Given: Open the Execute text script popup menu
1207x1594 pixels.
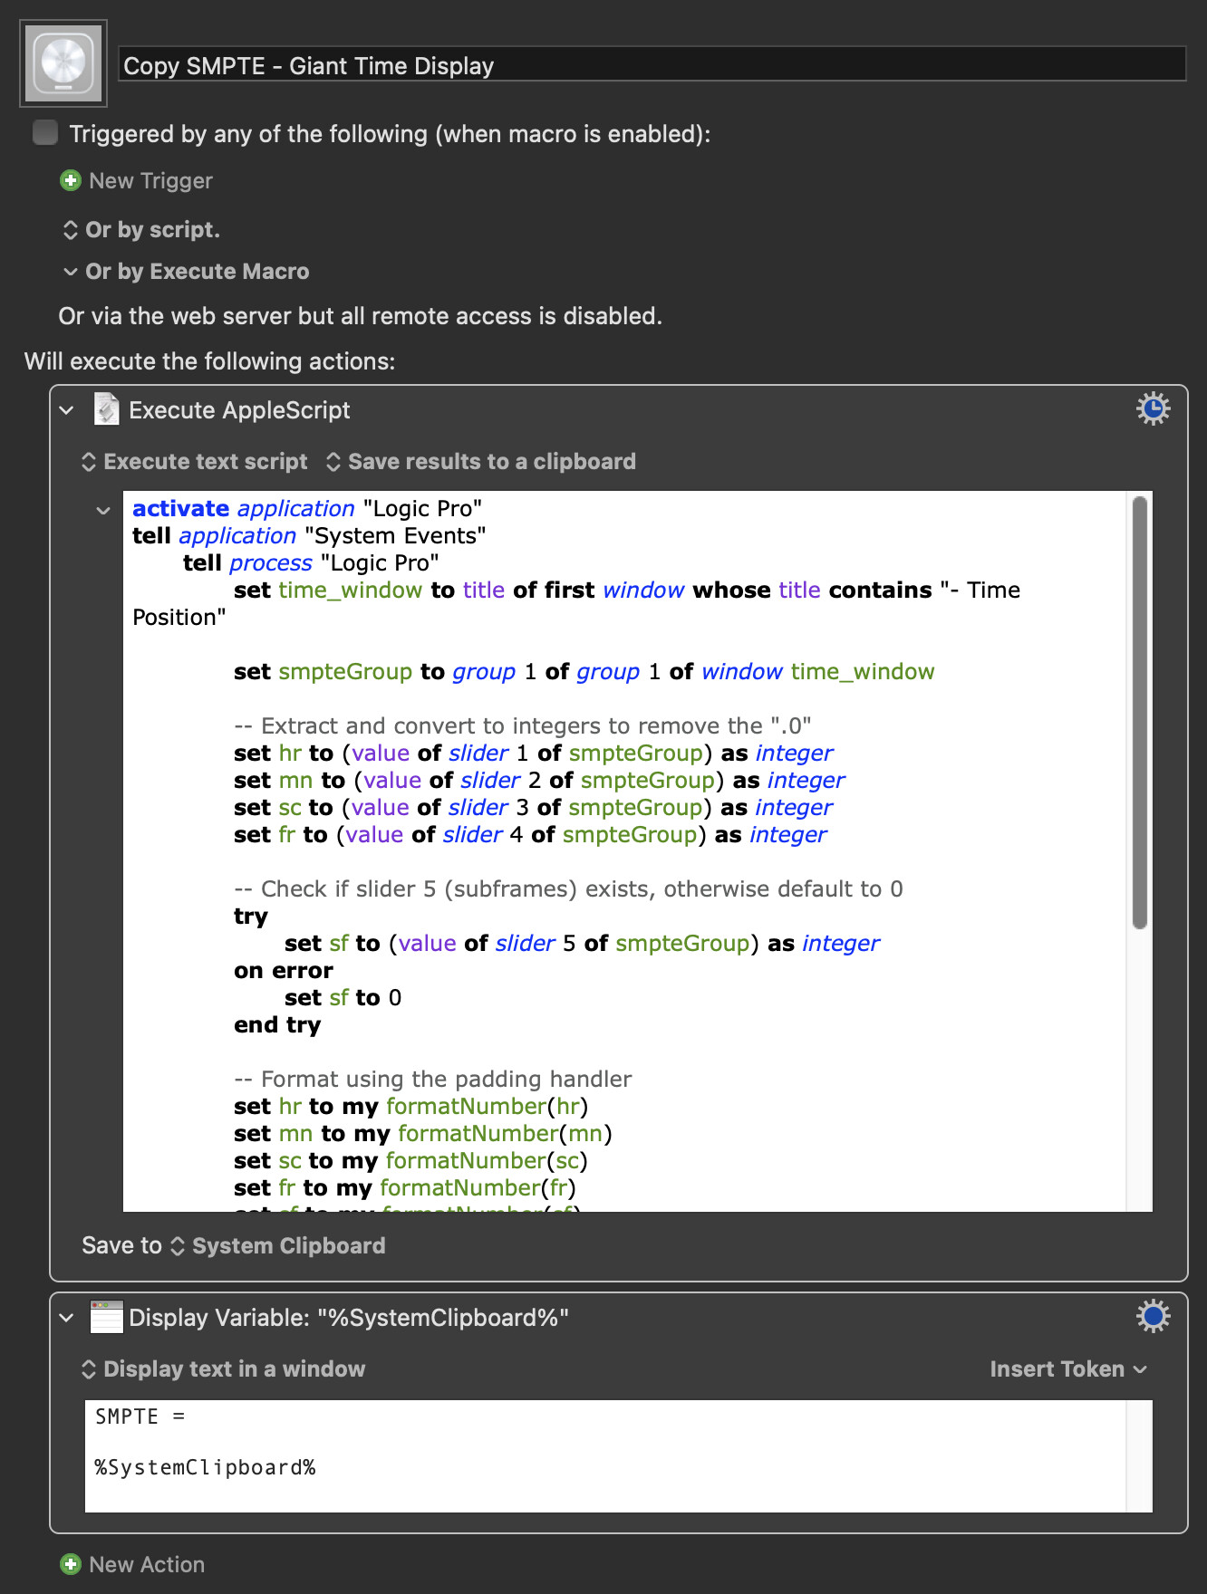Looking at the screenshot, I should (195, 462).
